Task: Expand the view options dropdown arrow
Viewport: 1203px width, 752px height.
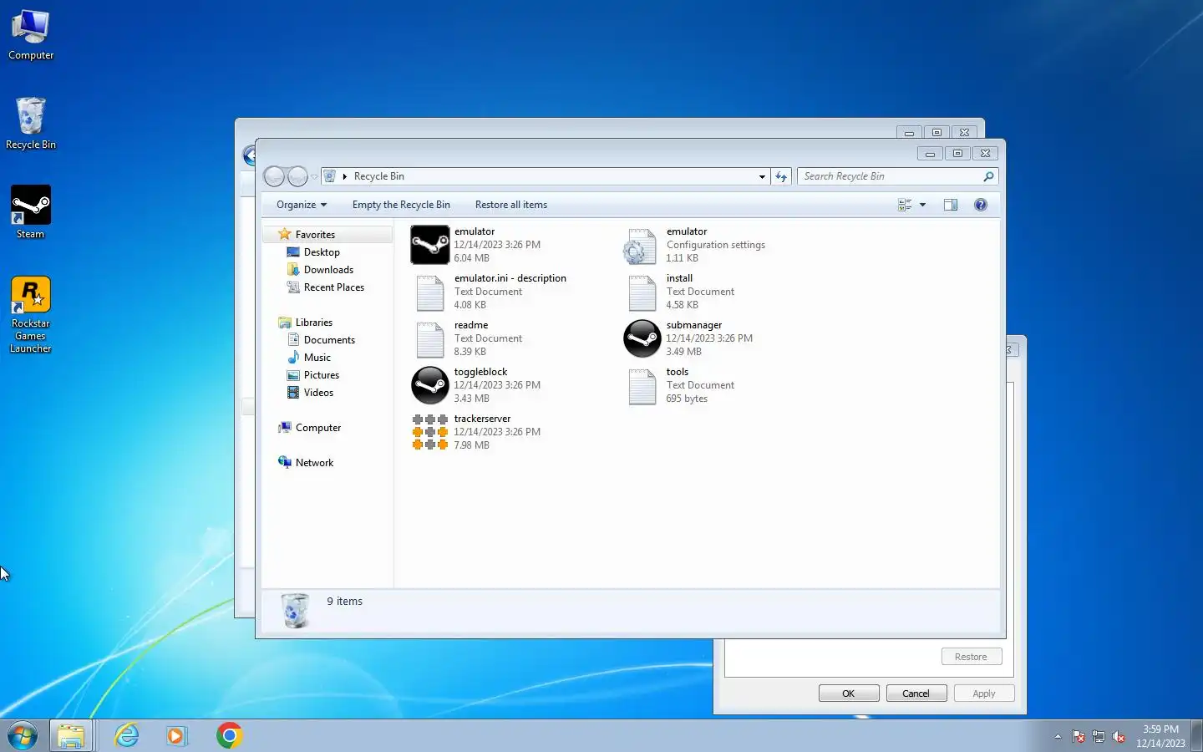Action: [922, 205]
